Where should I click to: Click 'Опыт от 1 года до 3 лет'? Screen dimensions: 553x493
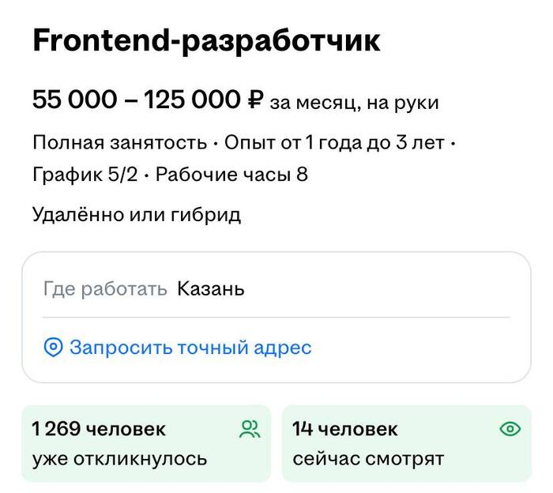[337, 144]
